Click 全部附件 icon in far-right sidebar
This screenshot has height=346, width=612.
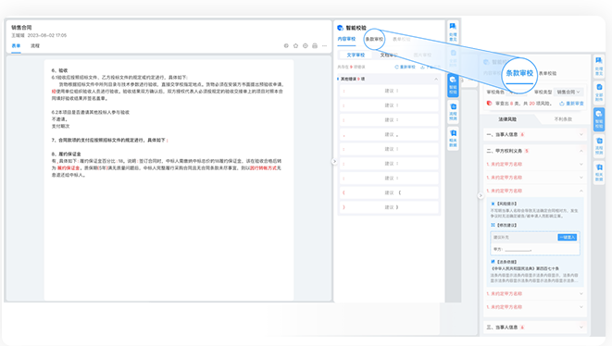[x=599, y=93]
